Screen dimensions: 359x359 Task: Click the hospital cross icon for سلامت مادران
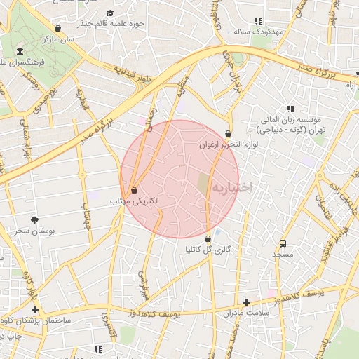click(246, 302)
